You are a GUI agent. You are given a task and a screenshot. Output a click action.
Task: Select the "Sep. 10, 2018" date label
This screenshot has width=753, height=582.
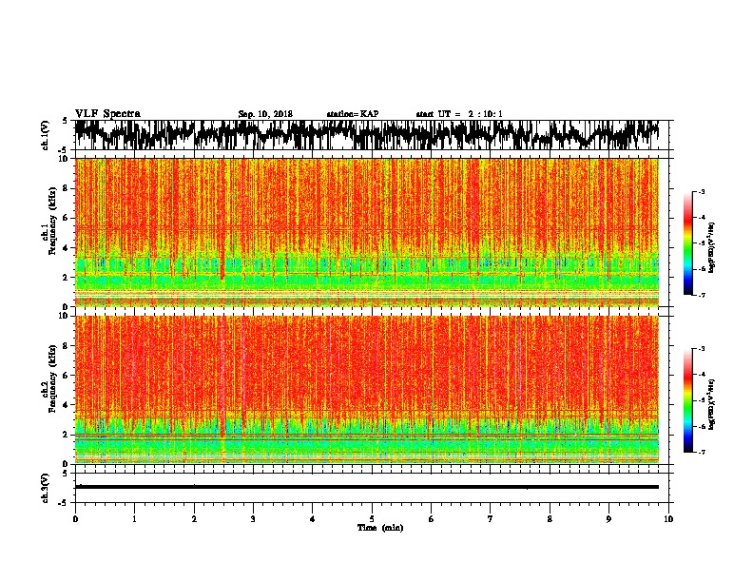265,114
